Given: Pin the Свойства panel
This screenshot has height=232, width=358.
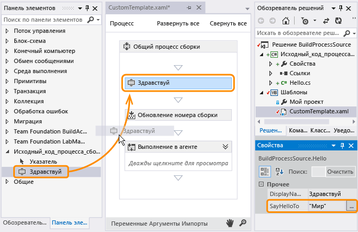Looking at the screenshot, I should (342, 146).
